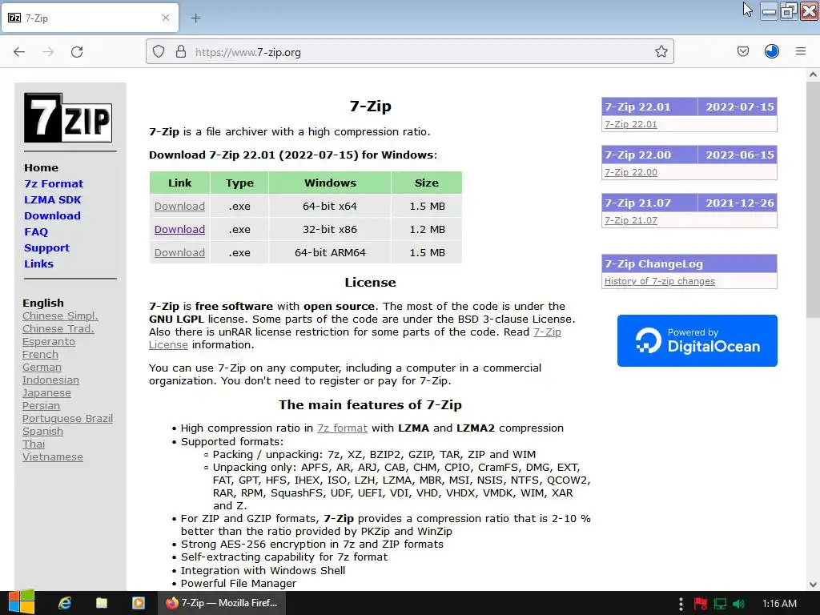Viewport: 820px width, 615px height.
Task: Download the 32-bit x86 .exe
Action: 179,229
